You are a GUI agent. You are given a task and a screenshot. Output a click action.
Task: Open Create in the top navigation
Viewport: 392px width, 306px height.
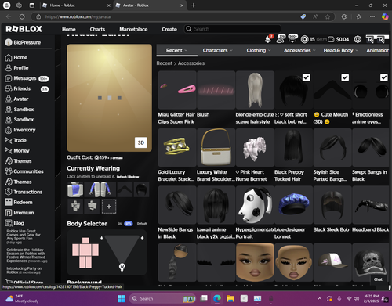click(169, 29)
